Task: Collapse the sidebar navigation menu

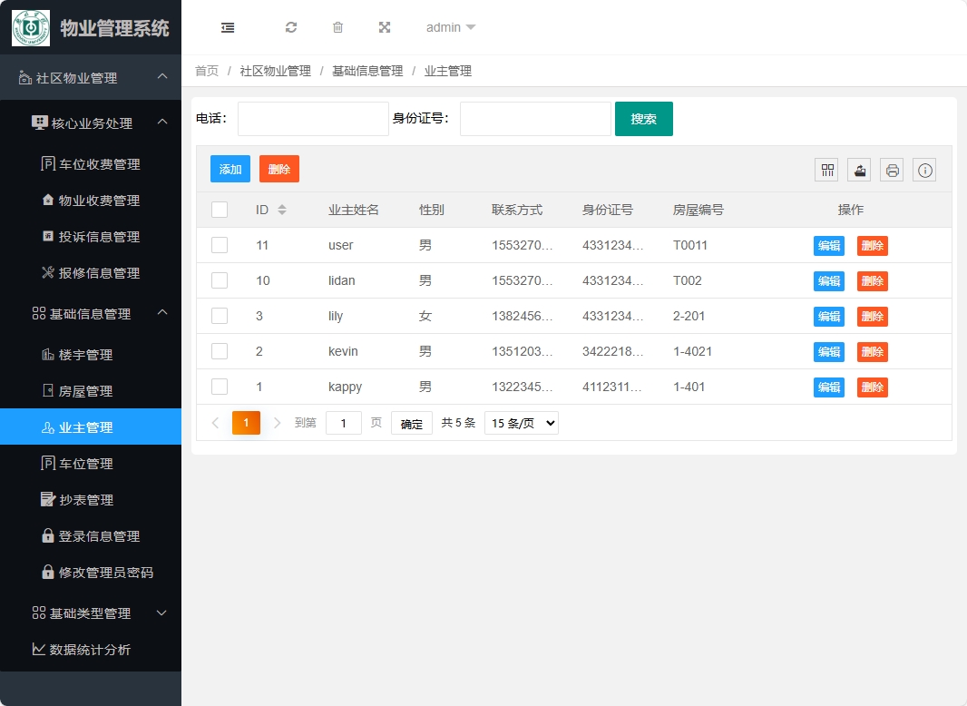Action: tap(227, 27)
